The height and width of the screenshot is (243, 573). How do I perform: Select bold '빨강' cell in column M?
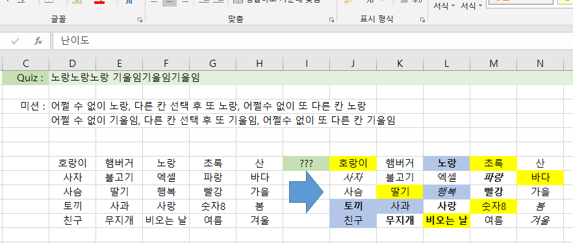[x=493, y=192]
